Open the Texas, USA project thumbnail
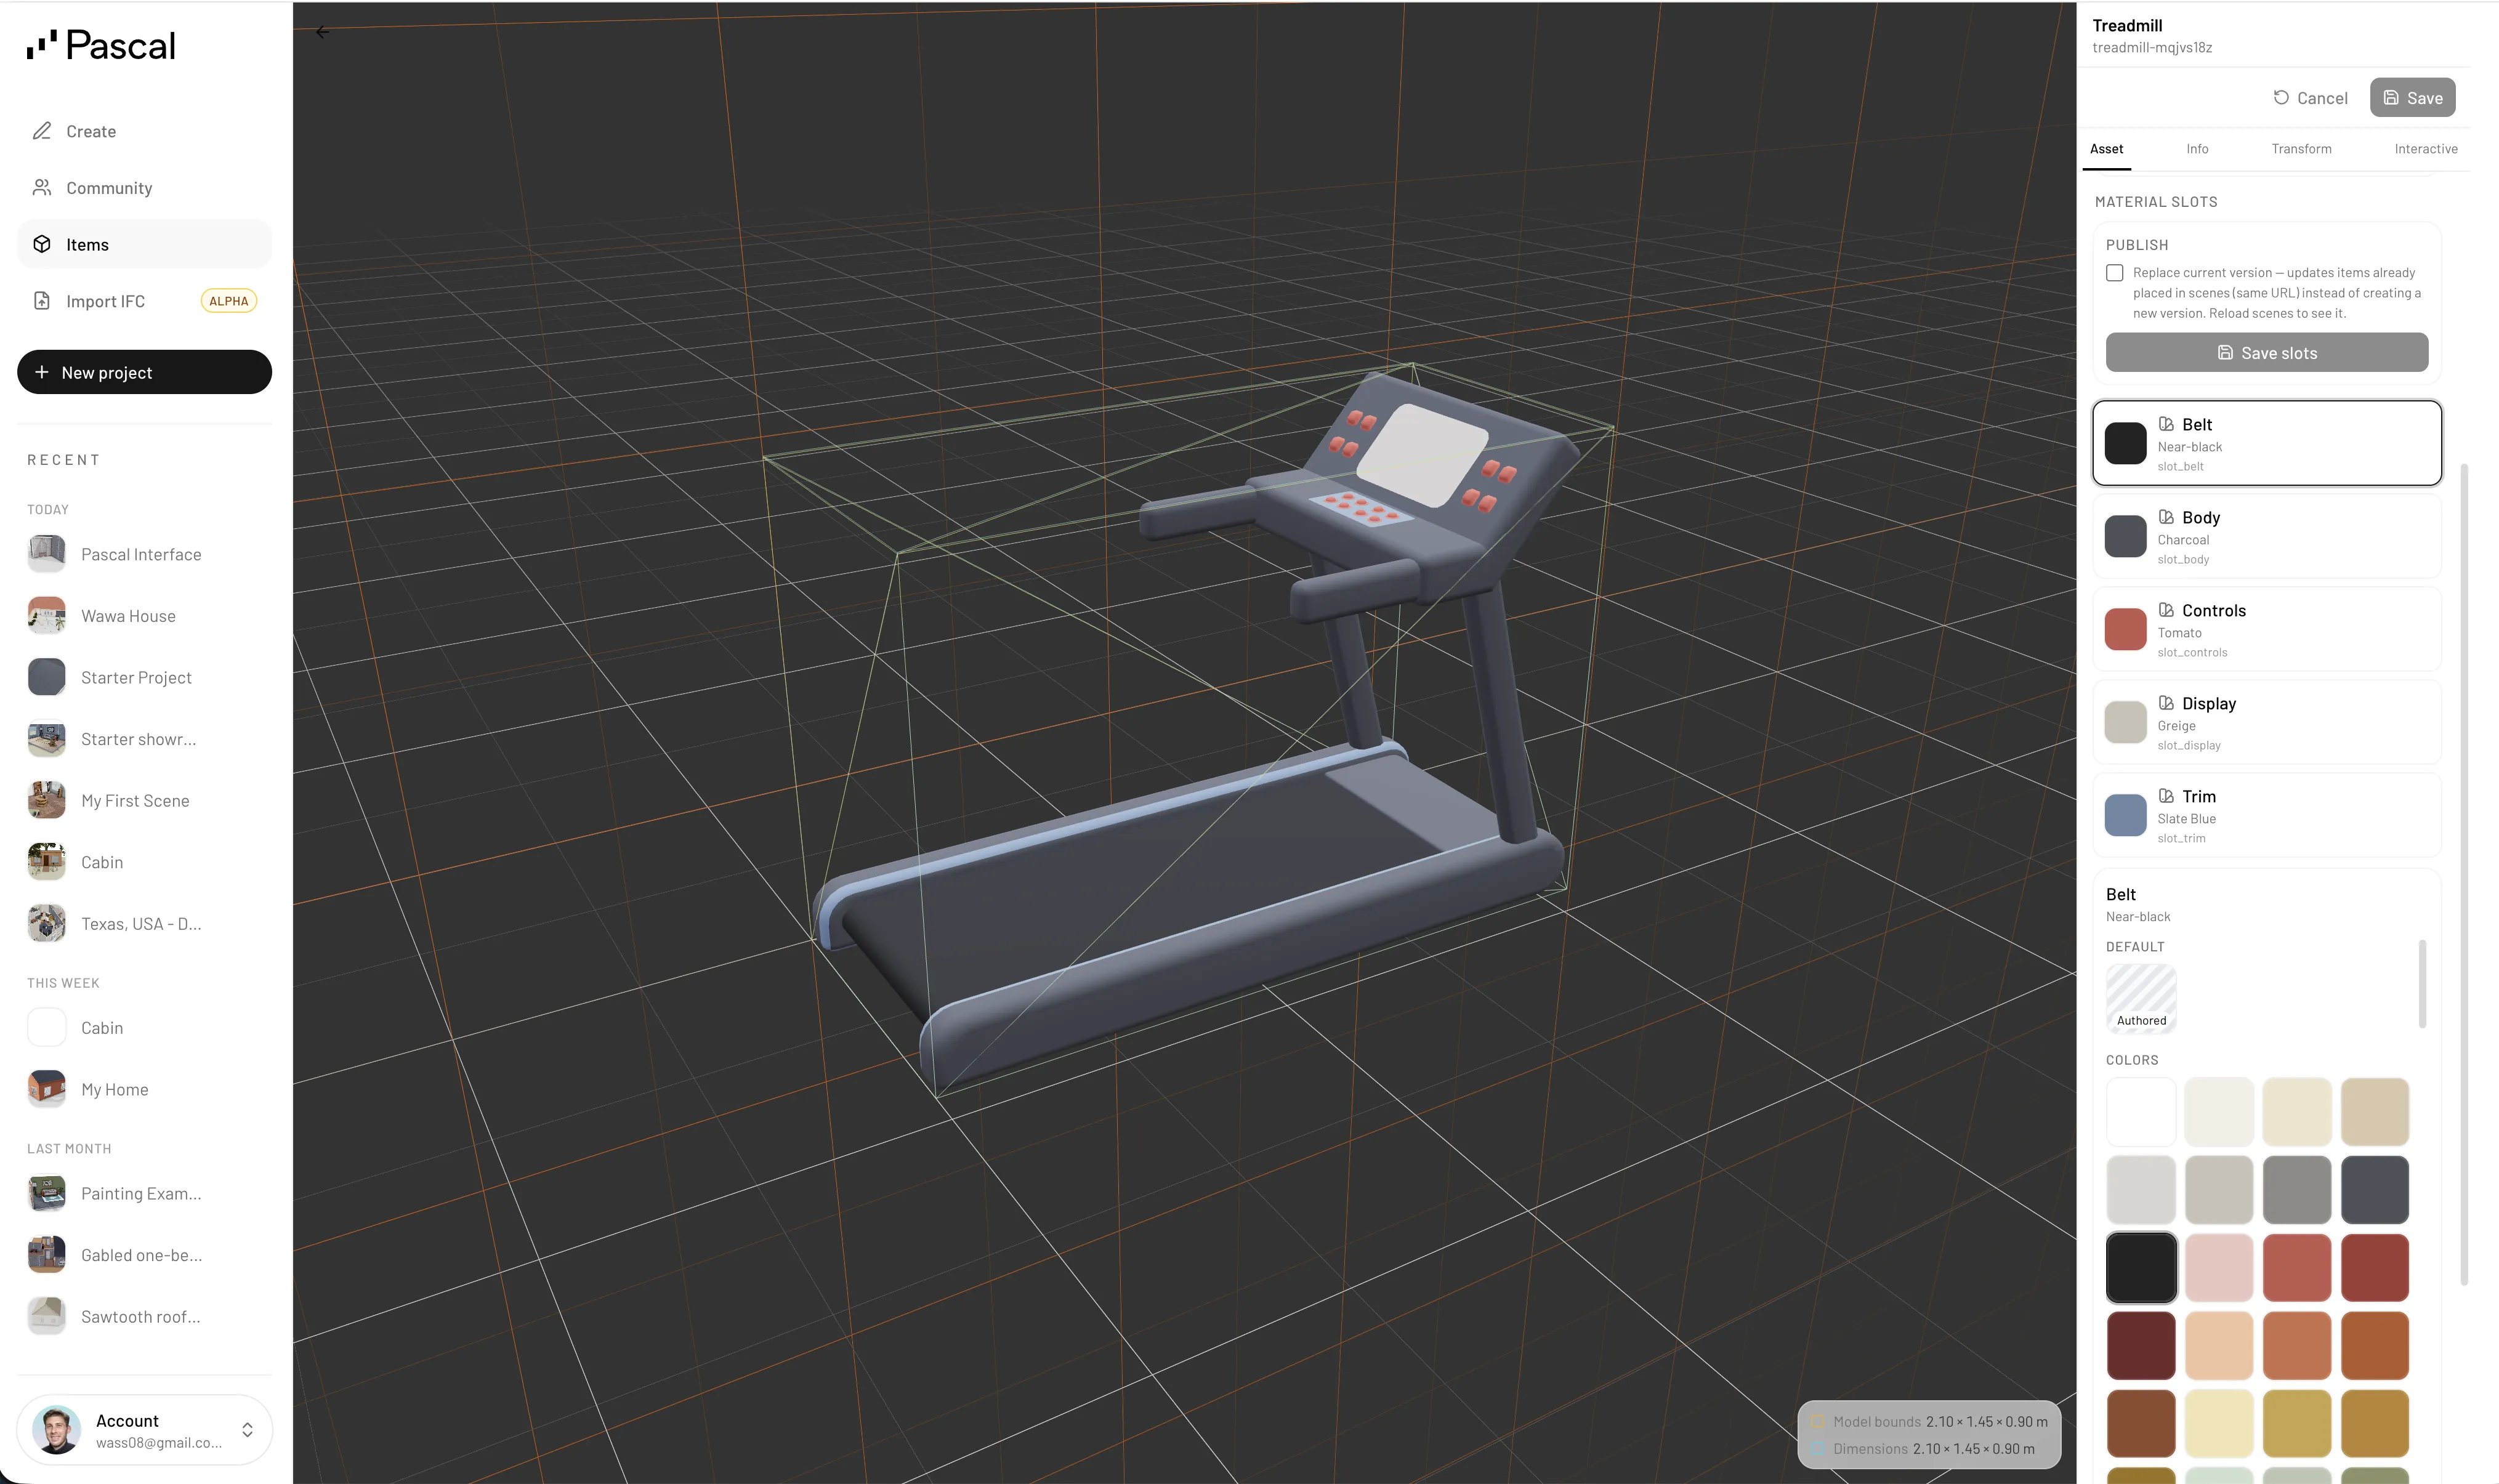Viewport: 2499px width, 1484px height. coord(47,924)
